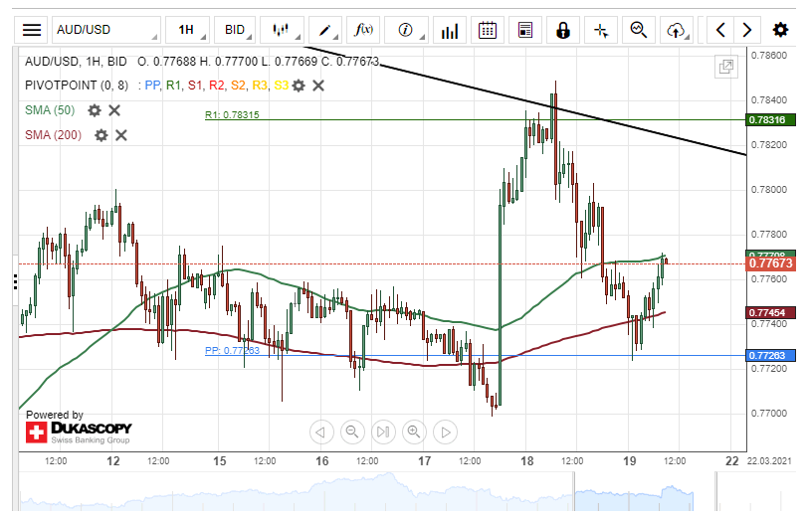
Task: Zoom out the chart
Action: 352,432
